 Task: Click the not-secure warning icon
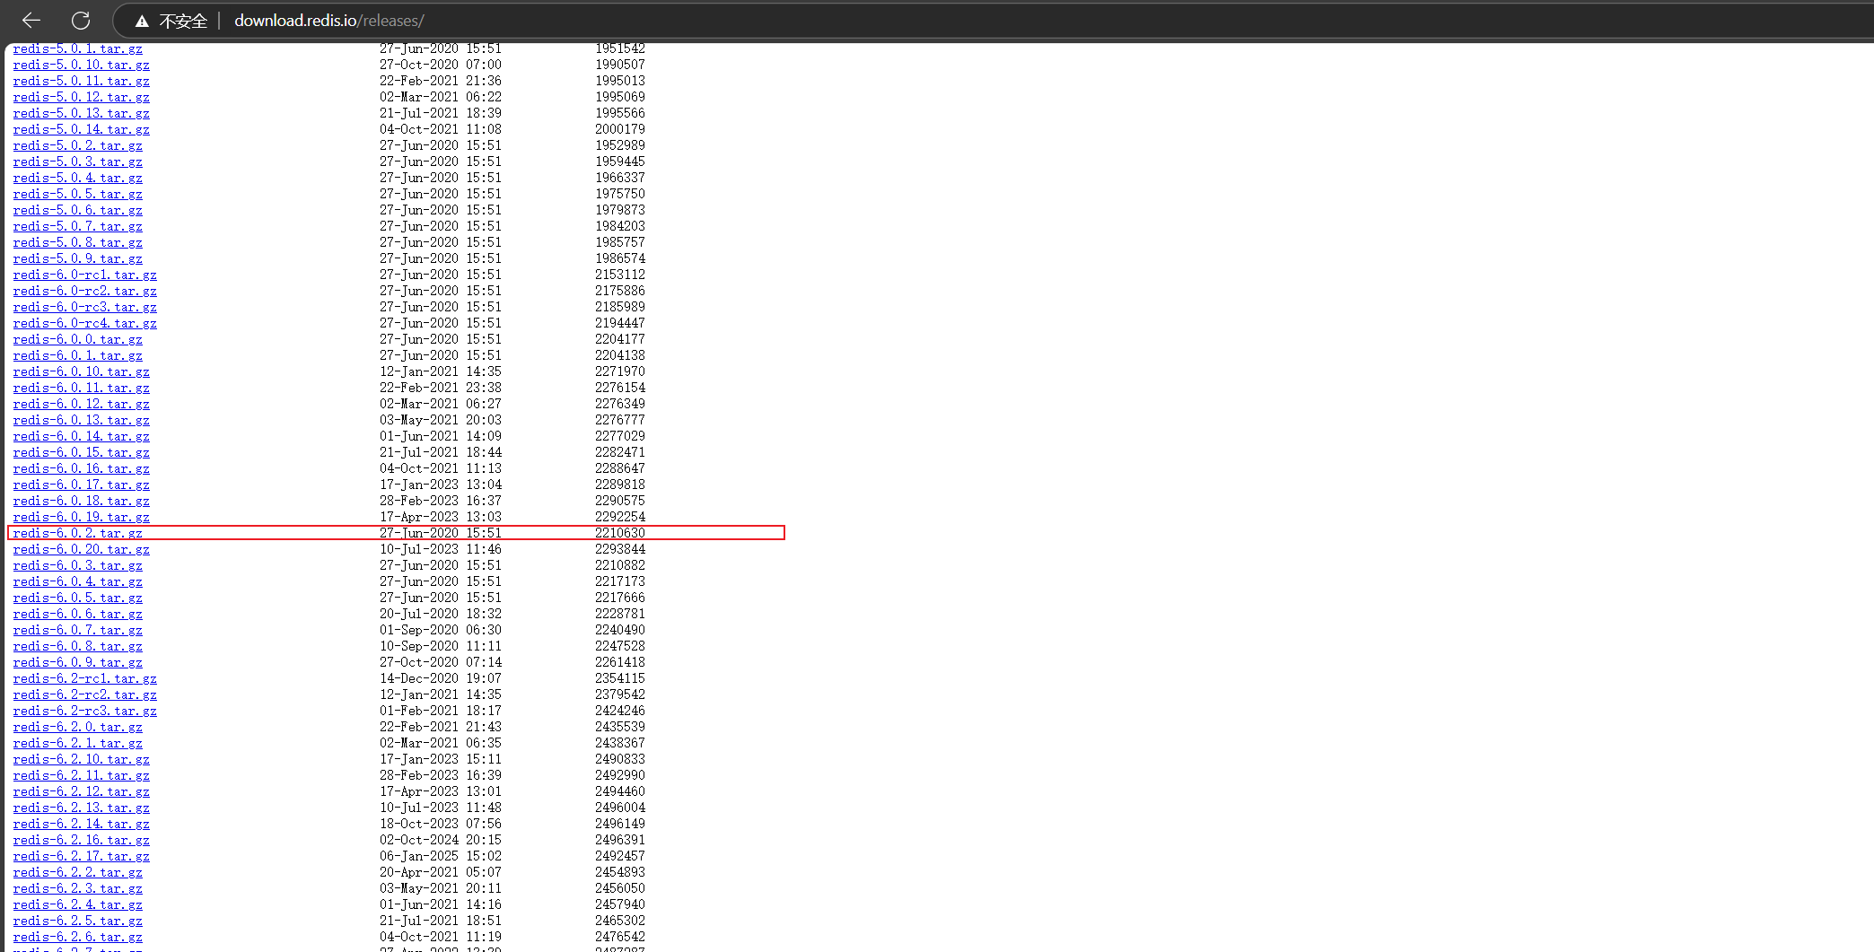142,21
